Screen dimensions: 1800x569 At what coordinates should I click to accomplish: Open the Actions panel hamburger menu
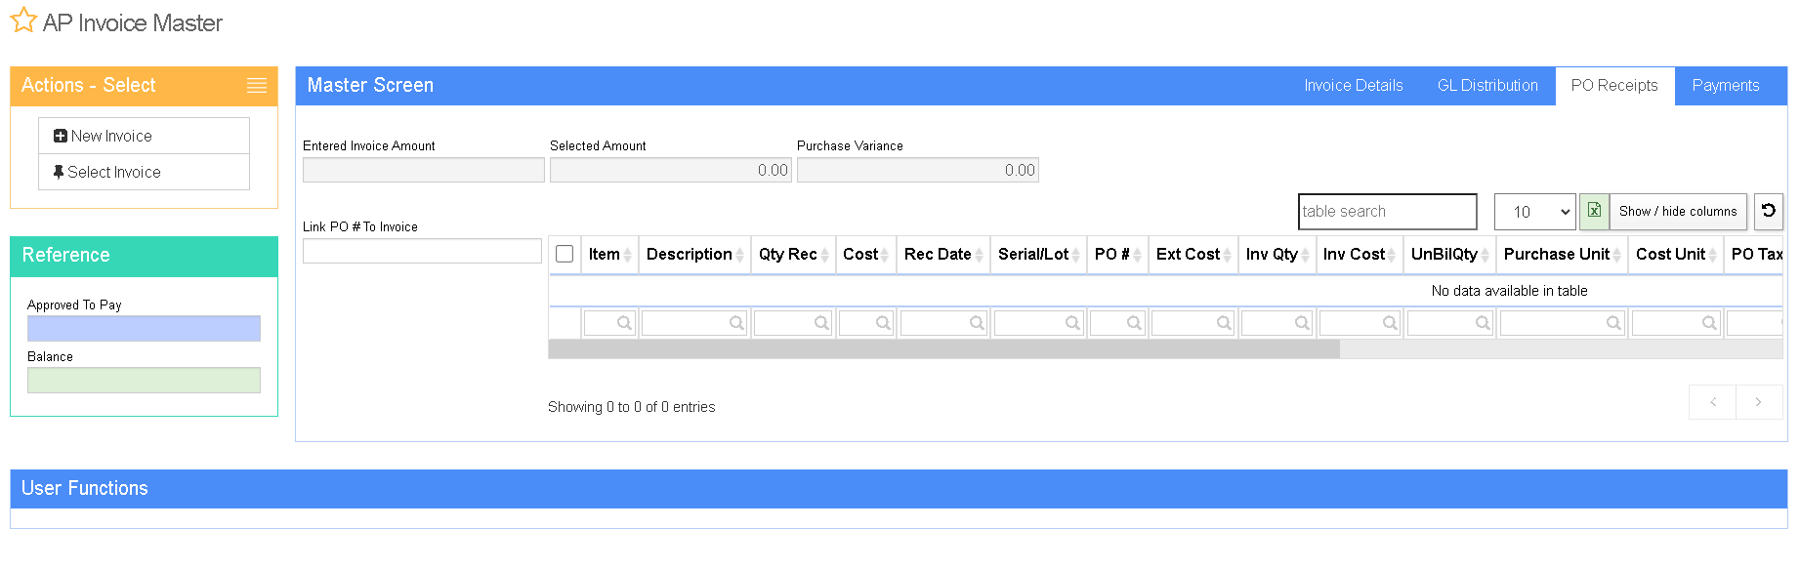257,86
